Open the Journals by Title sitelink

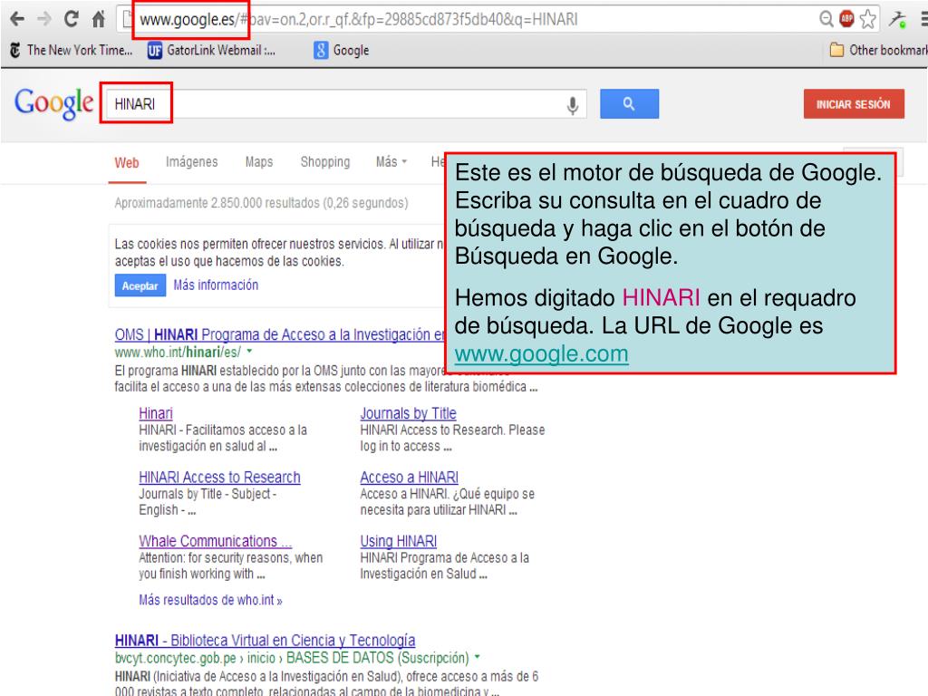click(409, 413)
